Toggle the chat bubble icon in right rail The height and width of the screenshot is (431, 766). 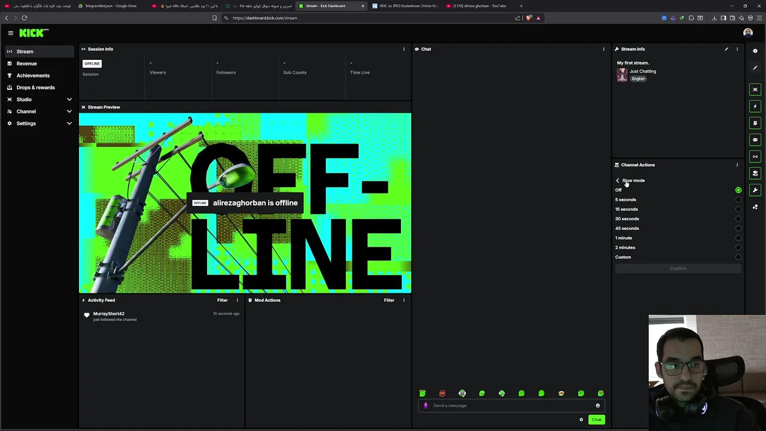tap(755, 139)
